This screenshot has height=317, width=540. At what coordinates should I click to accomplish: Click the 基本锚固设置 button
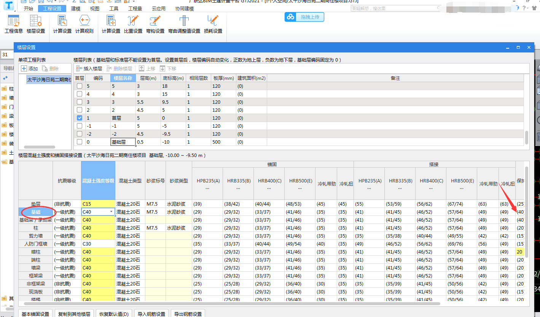35,314
